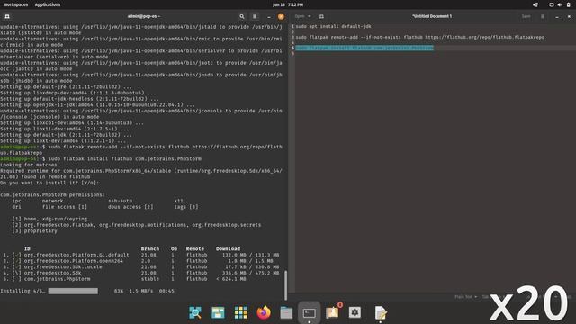Click the com.jetbrains.PhpStorm row in download table
576x324 pixels.
(124, 279)
